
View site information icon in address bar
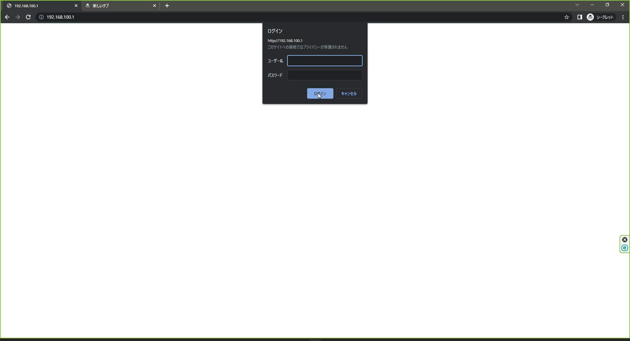click(41, 17)
